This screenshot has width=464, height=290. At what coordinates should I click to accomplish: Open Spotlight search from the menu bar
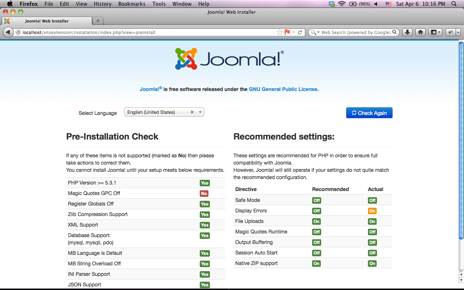[x=453, y=4]
